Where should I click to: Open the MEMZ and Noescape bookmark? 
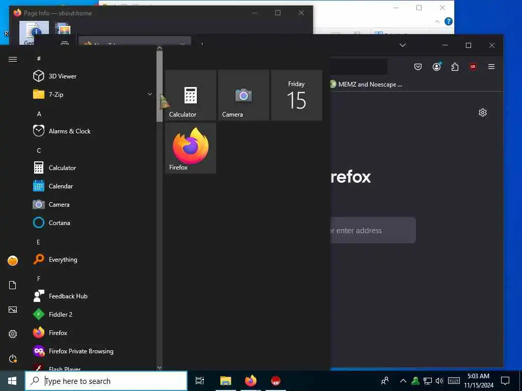click(367, 85)
